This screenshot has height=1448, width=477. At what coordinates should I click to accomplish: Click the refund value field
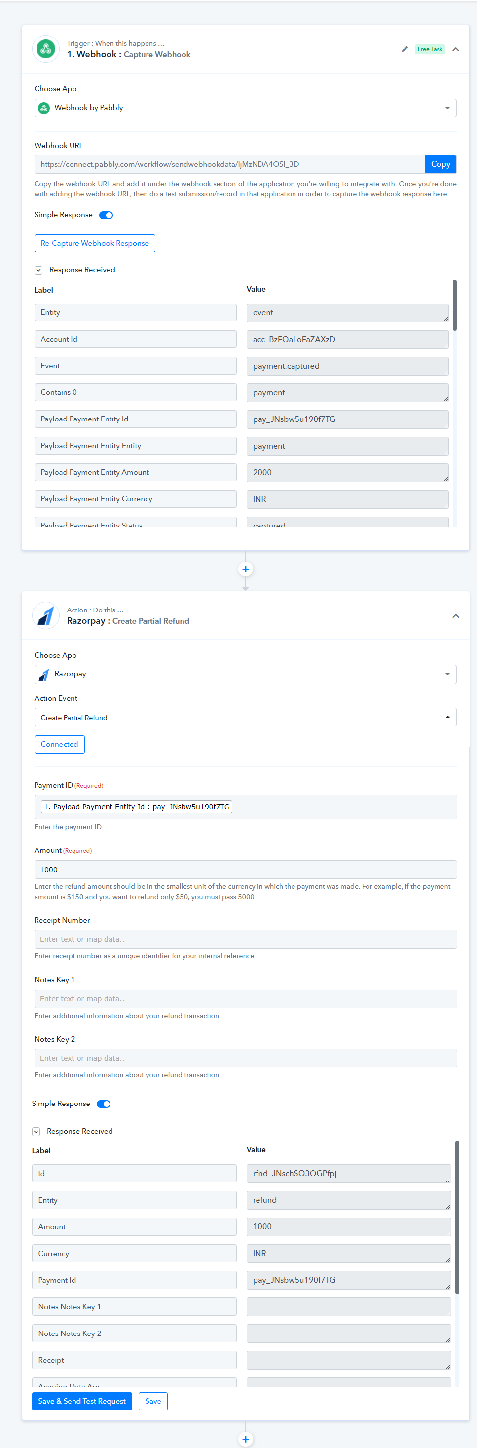(x=349, y=1200)
